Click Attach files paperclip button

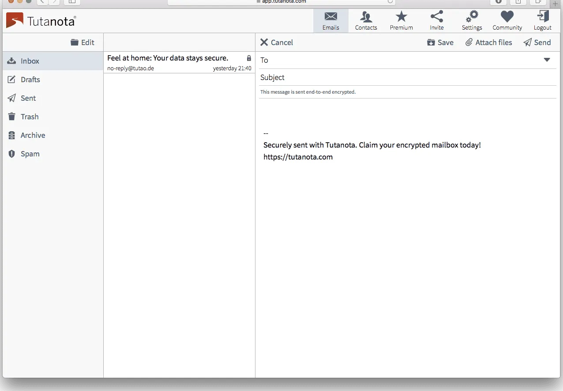pos(489,42)
